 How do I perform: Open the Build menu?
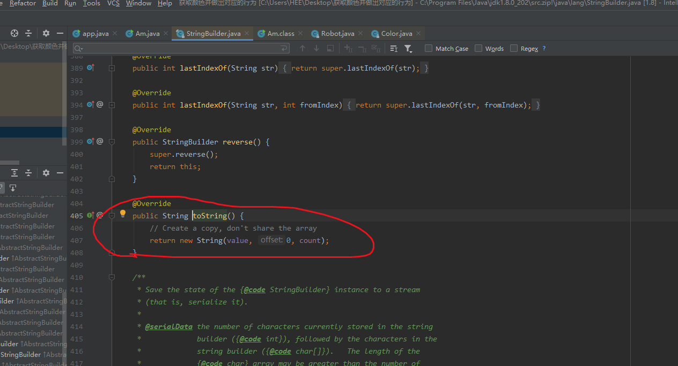point(50,3)
